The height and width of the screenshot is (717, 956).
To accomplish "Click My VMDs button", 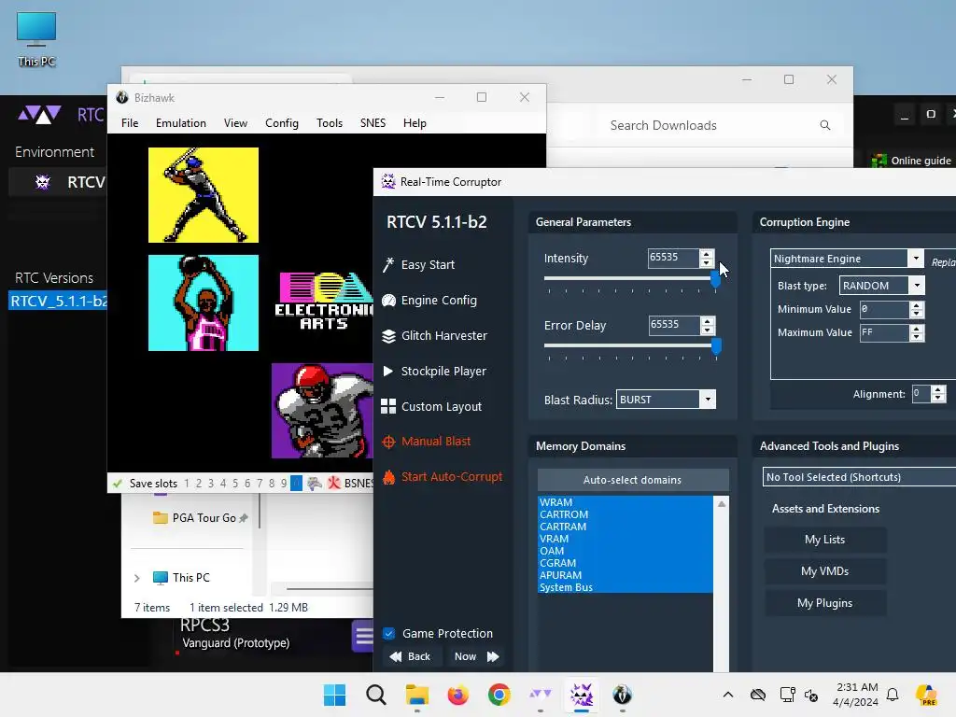I will click(825, 571).
